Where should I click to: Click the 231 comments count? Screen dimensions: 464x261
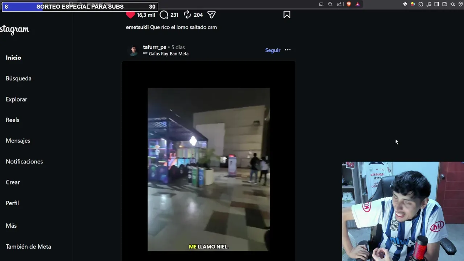[174, 15]
